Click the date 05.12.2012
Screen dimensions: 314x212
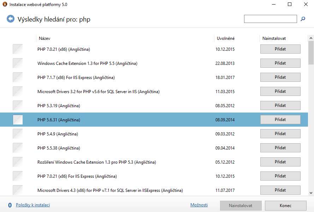(x=225, y=162)
